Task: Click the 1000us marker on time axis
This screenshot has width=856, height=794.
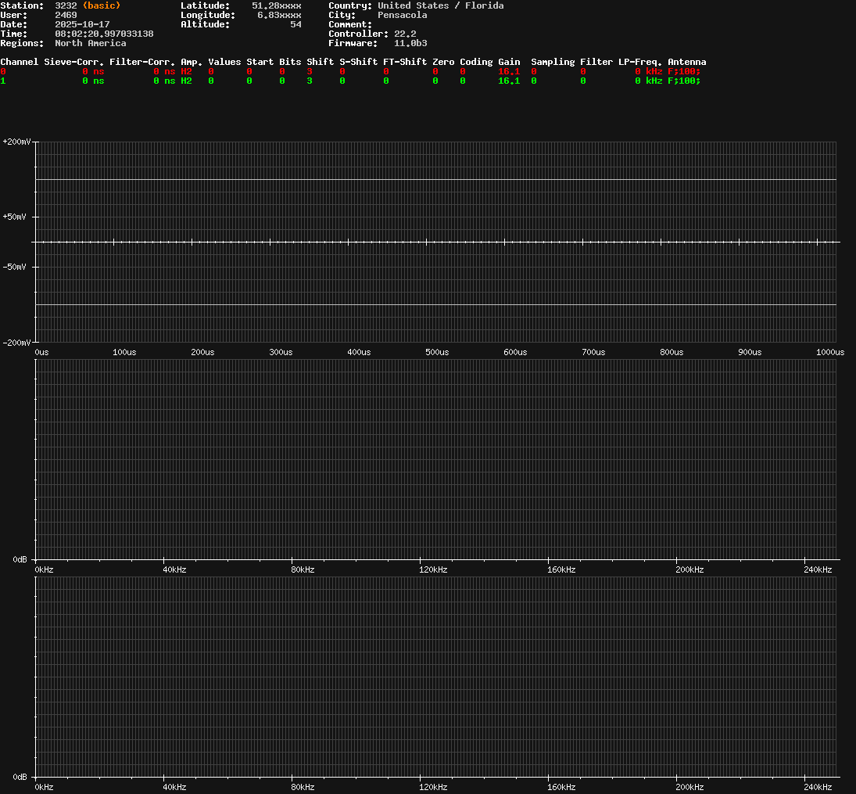Action: [x=829, y=352]
